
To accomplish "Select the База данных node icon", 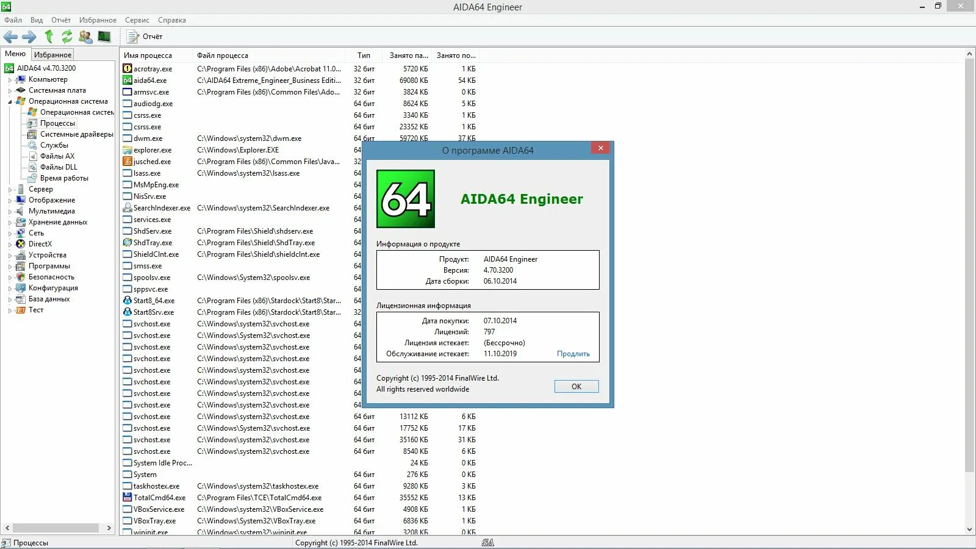I will click(x=21, y=299).
